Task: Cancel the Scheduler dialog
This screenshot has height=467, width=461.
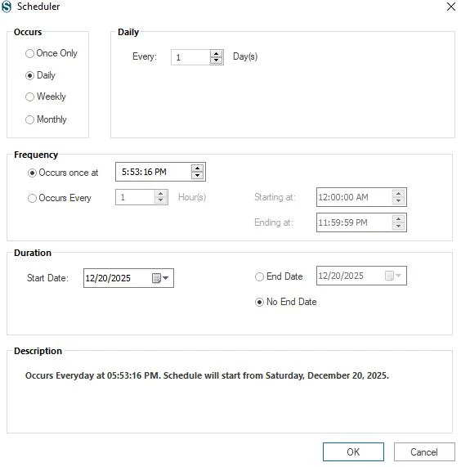Action: (424, 451)
